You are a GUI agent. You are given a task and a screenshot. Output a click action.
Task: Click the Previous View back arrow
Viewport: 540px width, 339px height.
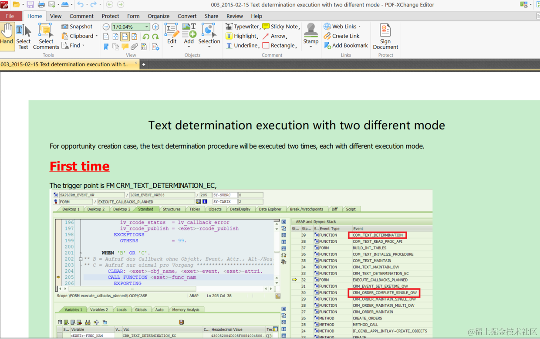[x=110, y=5]
